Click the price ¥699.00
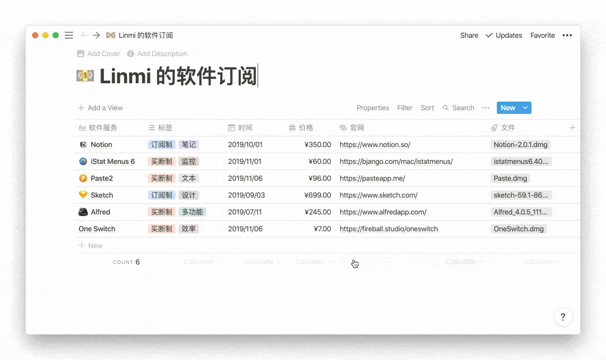This screenshot has height=360, width=606. click(317, 195)
